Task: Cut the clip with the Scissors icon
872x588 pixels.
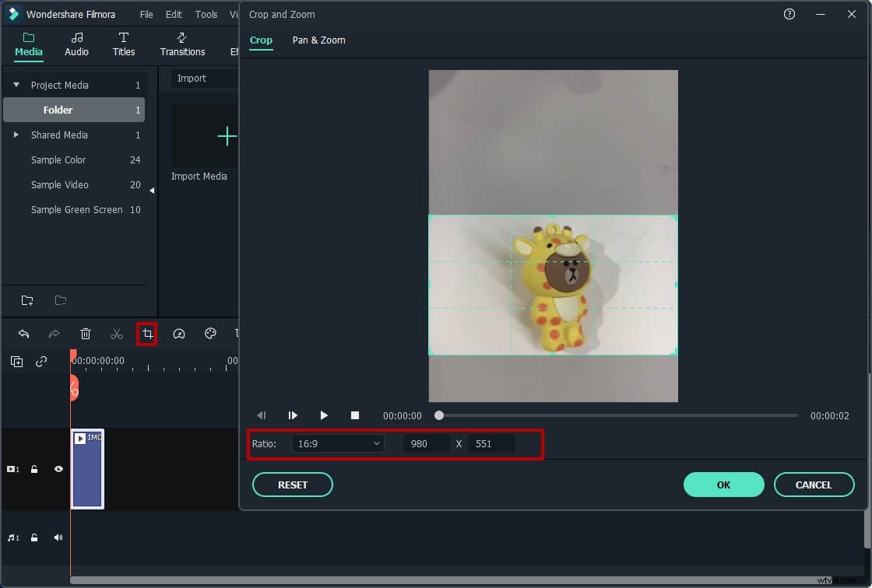Action: pyautogui.click(x=117, y=334)
